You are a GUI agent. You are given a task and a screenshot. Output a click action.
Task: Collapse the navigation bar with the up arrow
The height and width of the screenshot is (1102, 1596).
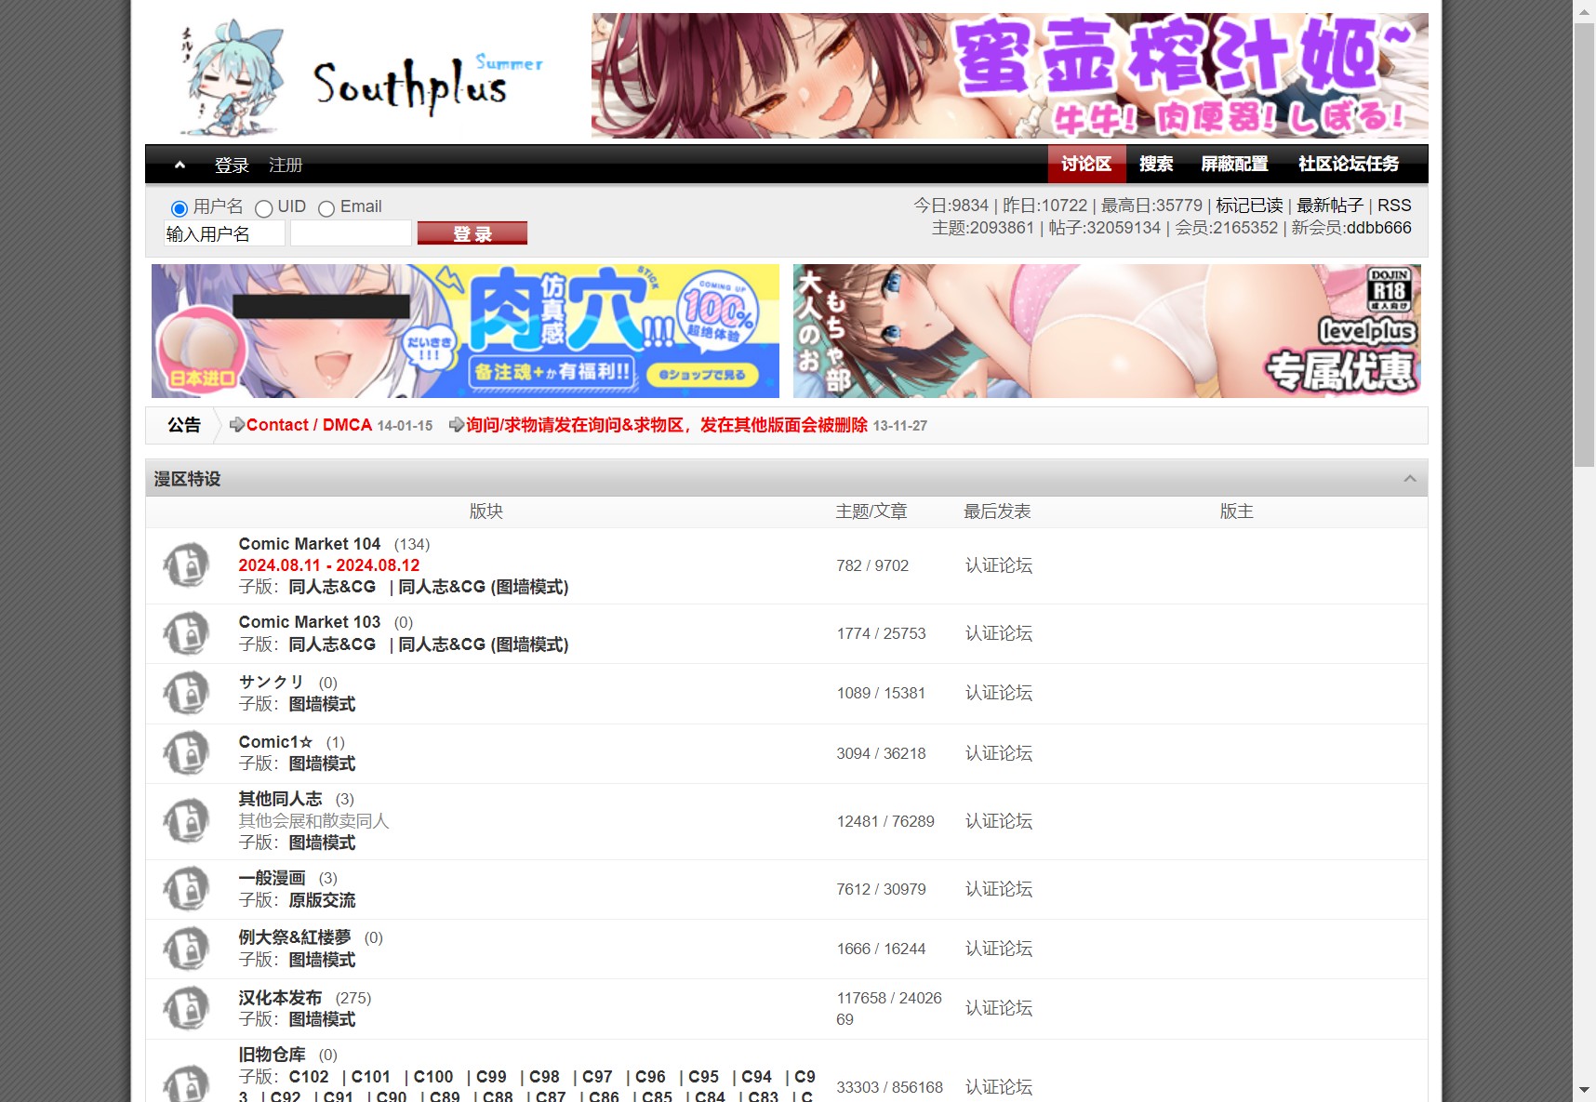pos(180,165)
